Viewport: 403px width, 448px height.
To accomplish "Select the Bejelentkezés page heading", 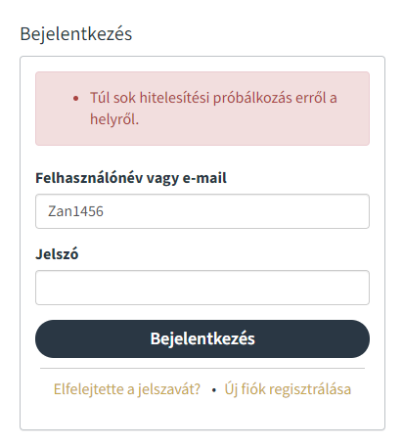I will (76, 33).
